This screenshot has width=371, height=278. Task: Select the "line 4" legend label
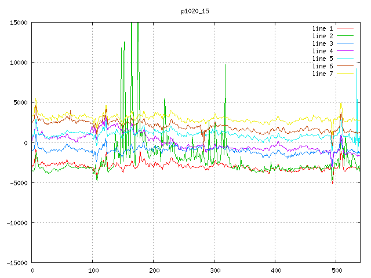coord(322,52)
